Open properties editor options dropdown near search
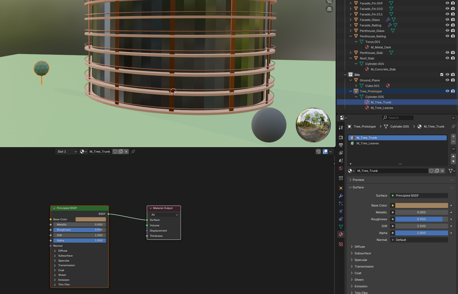Image resolution: width=458 pixels, height=294 pixels. 453,118
